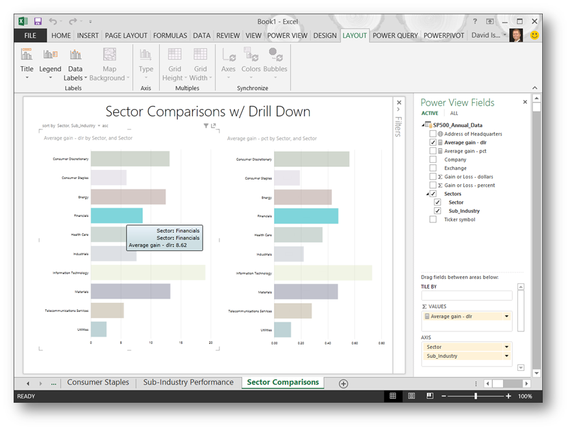Click the Save icon in quick access toolbar
The width and height of the screenshot is (570, 430).
point(38,21)
